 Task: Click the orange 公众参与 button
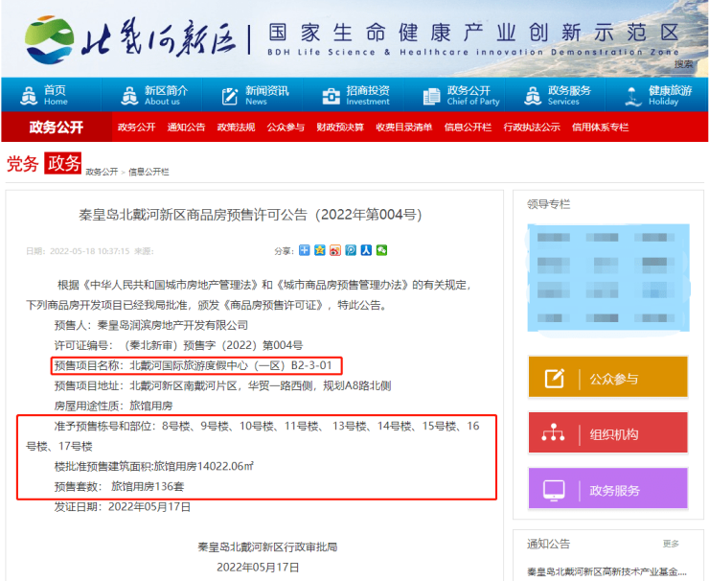606,377
